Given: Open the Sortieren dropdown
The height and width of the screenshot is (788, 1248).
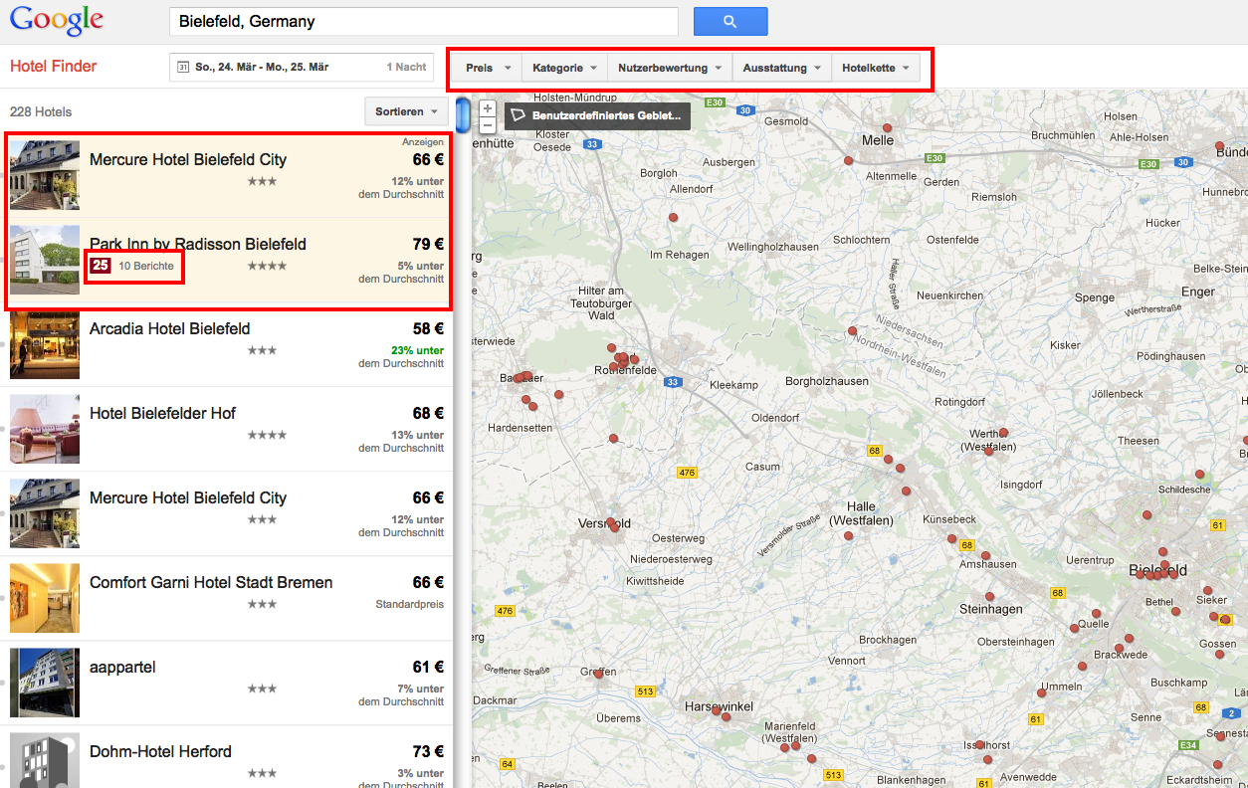Looking at the screenshot, I should 407,111.
